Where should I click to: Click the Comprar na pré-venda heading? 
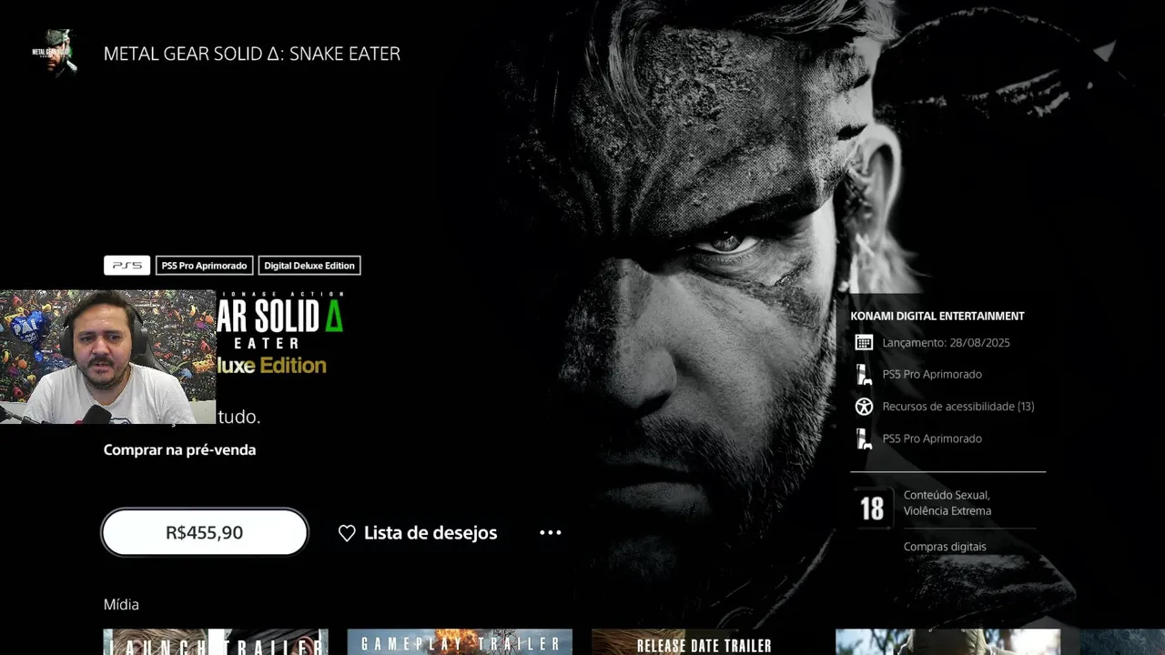pyautogui.click(x=179, y=449)
